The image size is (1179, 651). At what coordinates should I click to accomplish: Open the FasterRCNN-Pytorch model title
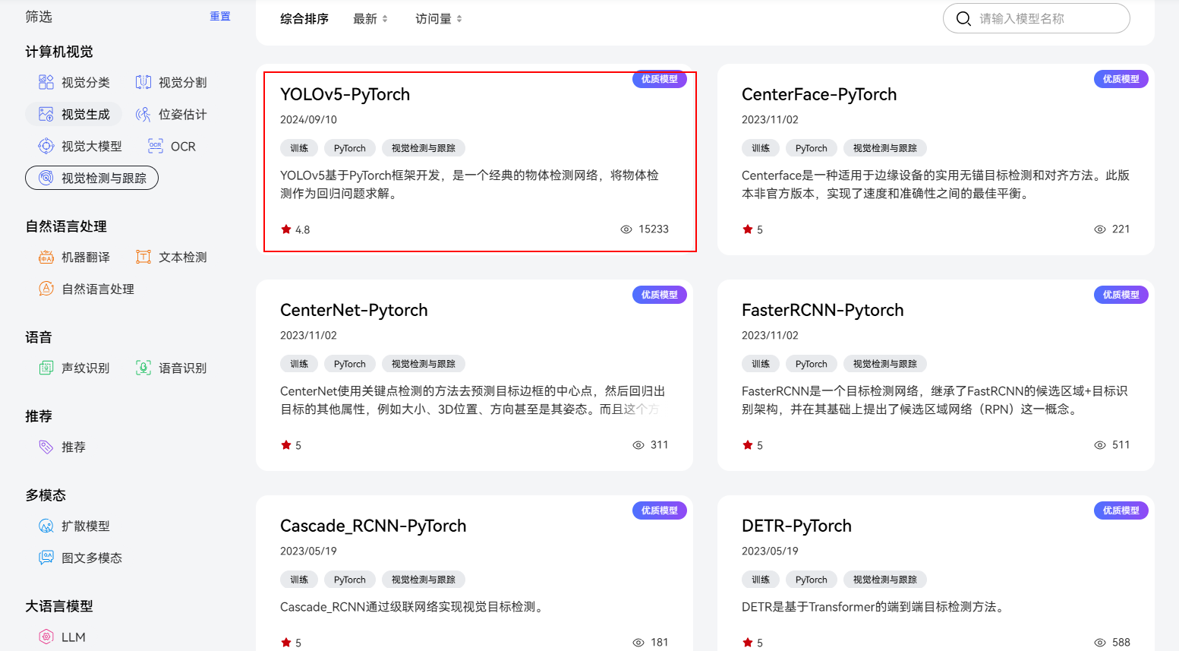point(823,310)
